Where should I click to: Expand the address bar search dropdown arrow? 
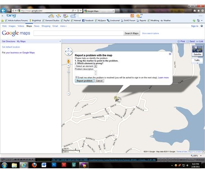[75, 11]
